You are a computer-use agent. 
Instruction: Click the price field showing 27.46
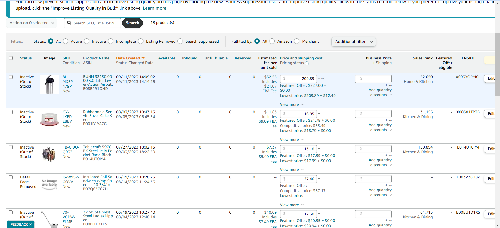(x=298, y=179)
